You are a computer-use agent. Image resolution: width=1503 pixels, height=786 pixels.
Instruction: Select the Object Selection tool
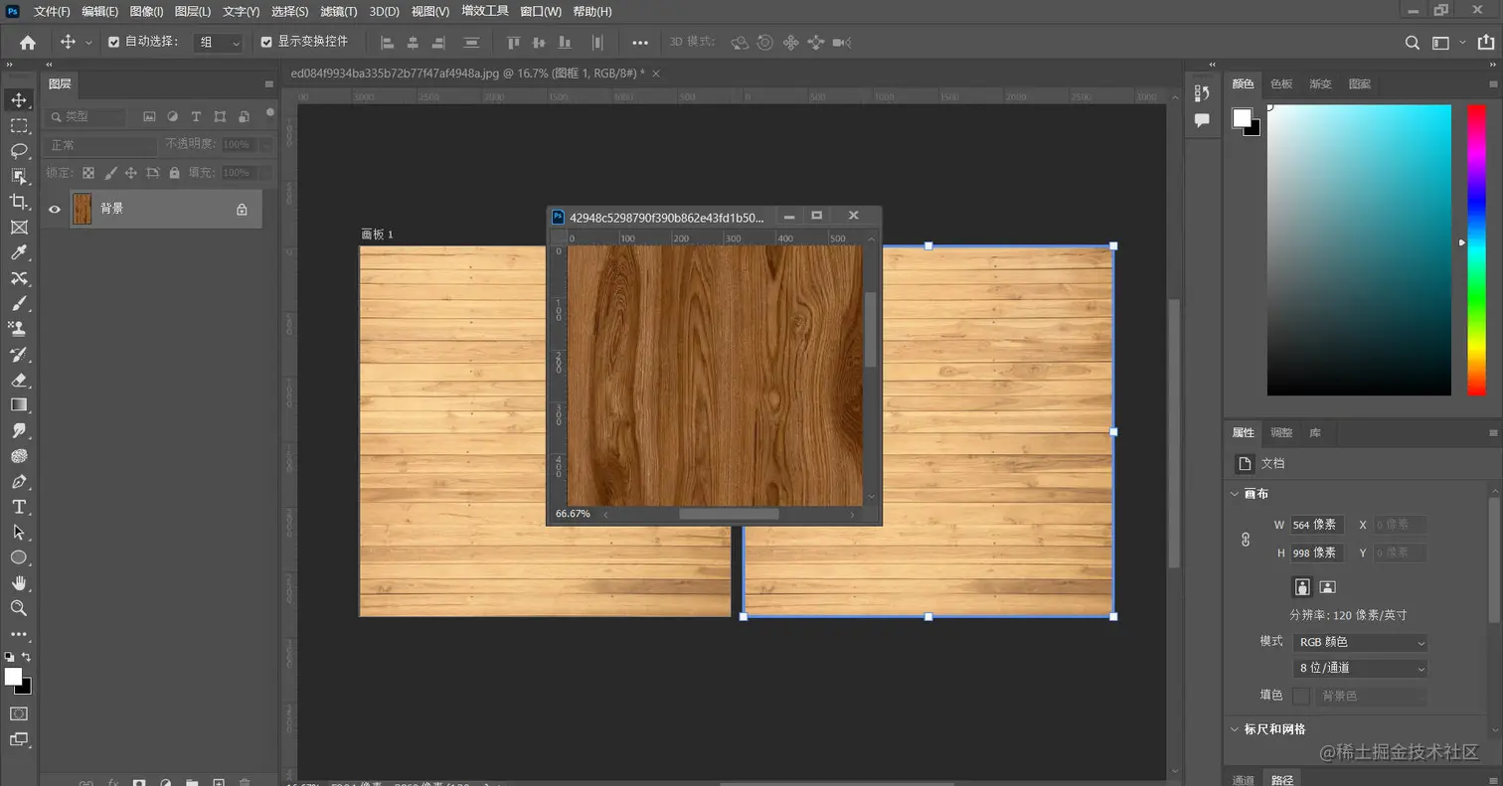tap(19, 176)
